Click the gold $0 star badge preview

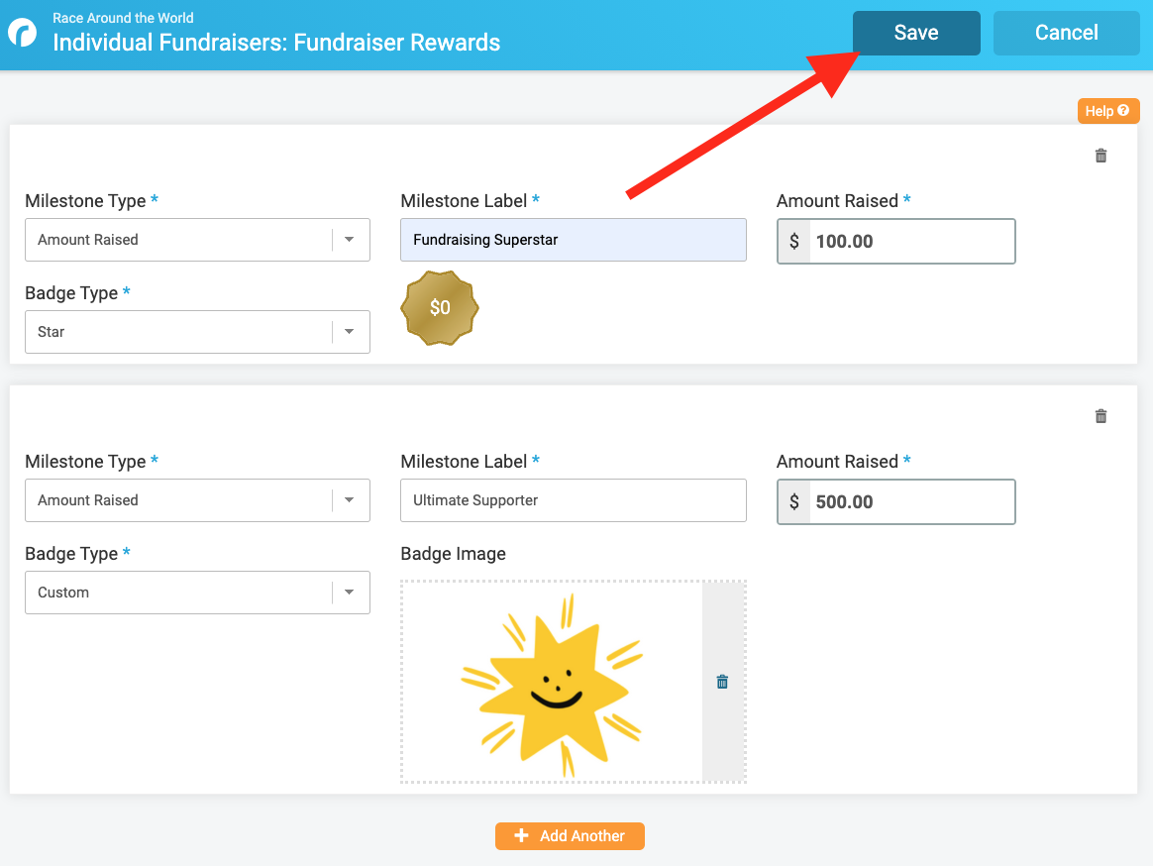(x=440, y=308)
